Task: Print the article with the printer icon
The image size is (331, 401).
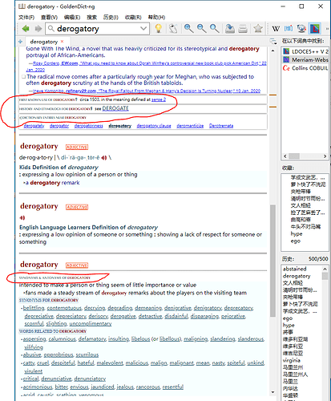Action: (x=243, y=28)
